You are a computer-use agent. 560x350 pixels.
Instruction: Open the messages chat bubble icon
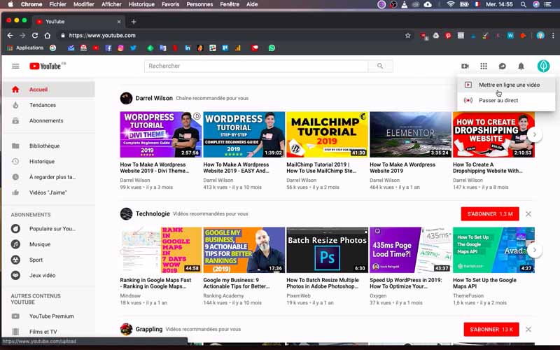502,66
